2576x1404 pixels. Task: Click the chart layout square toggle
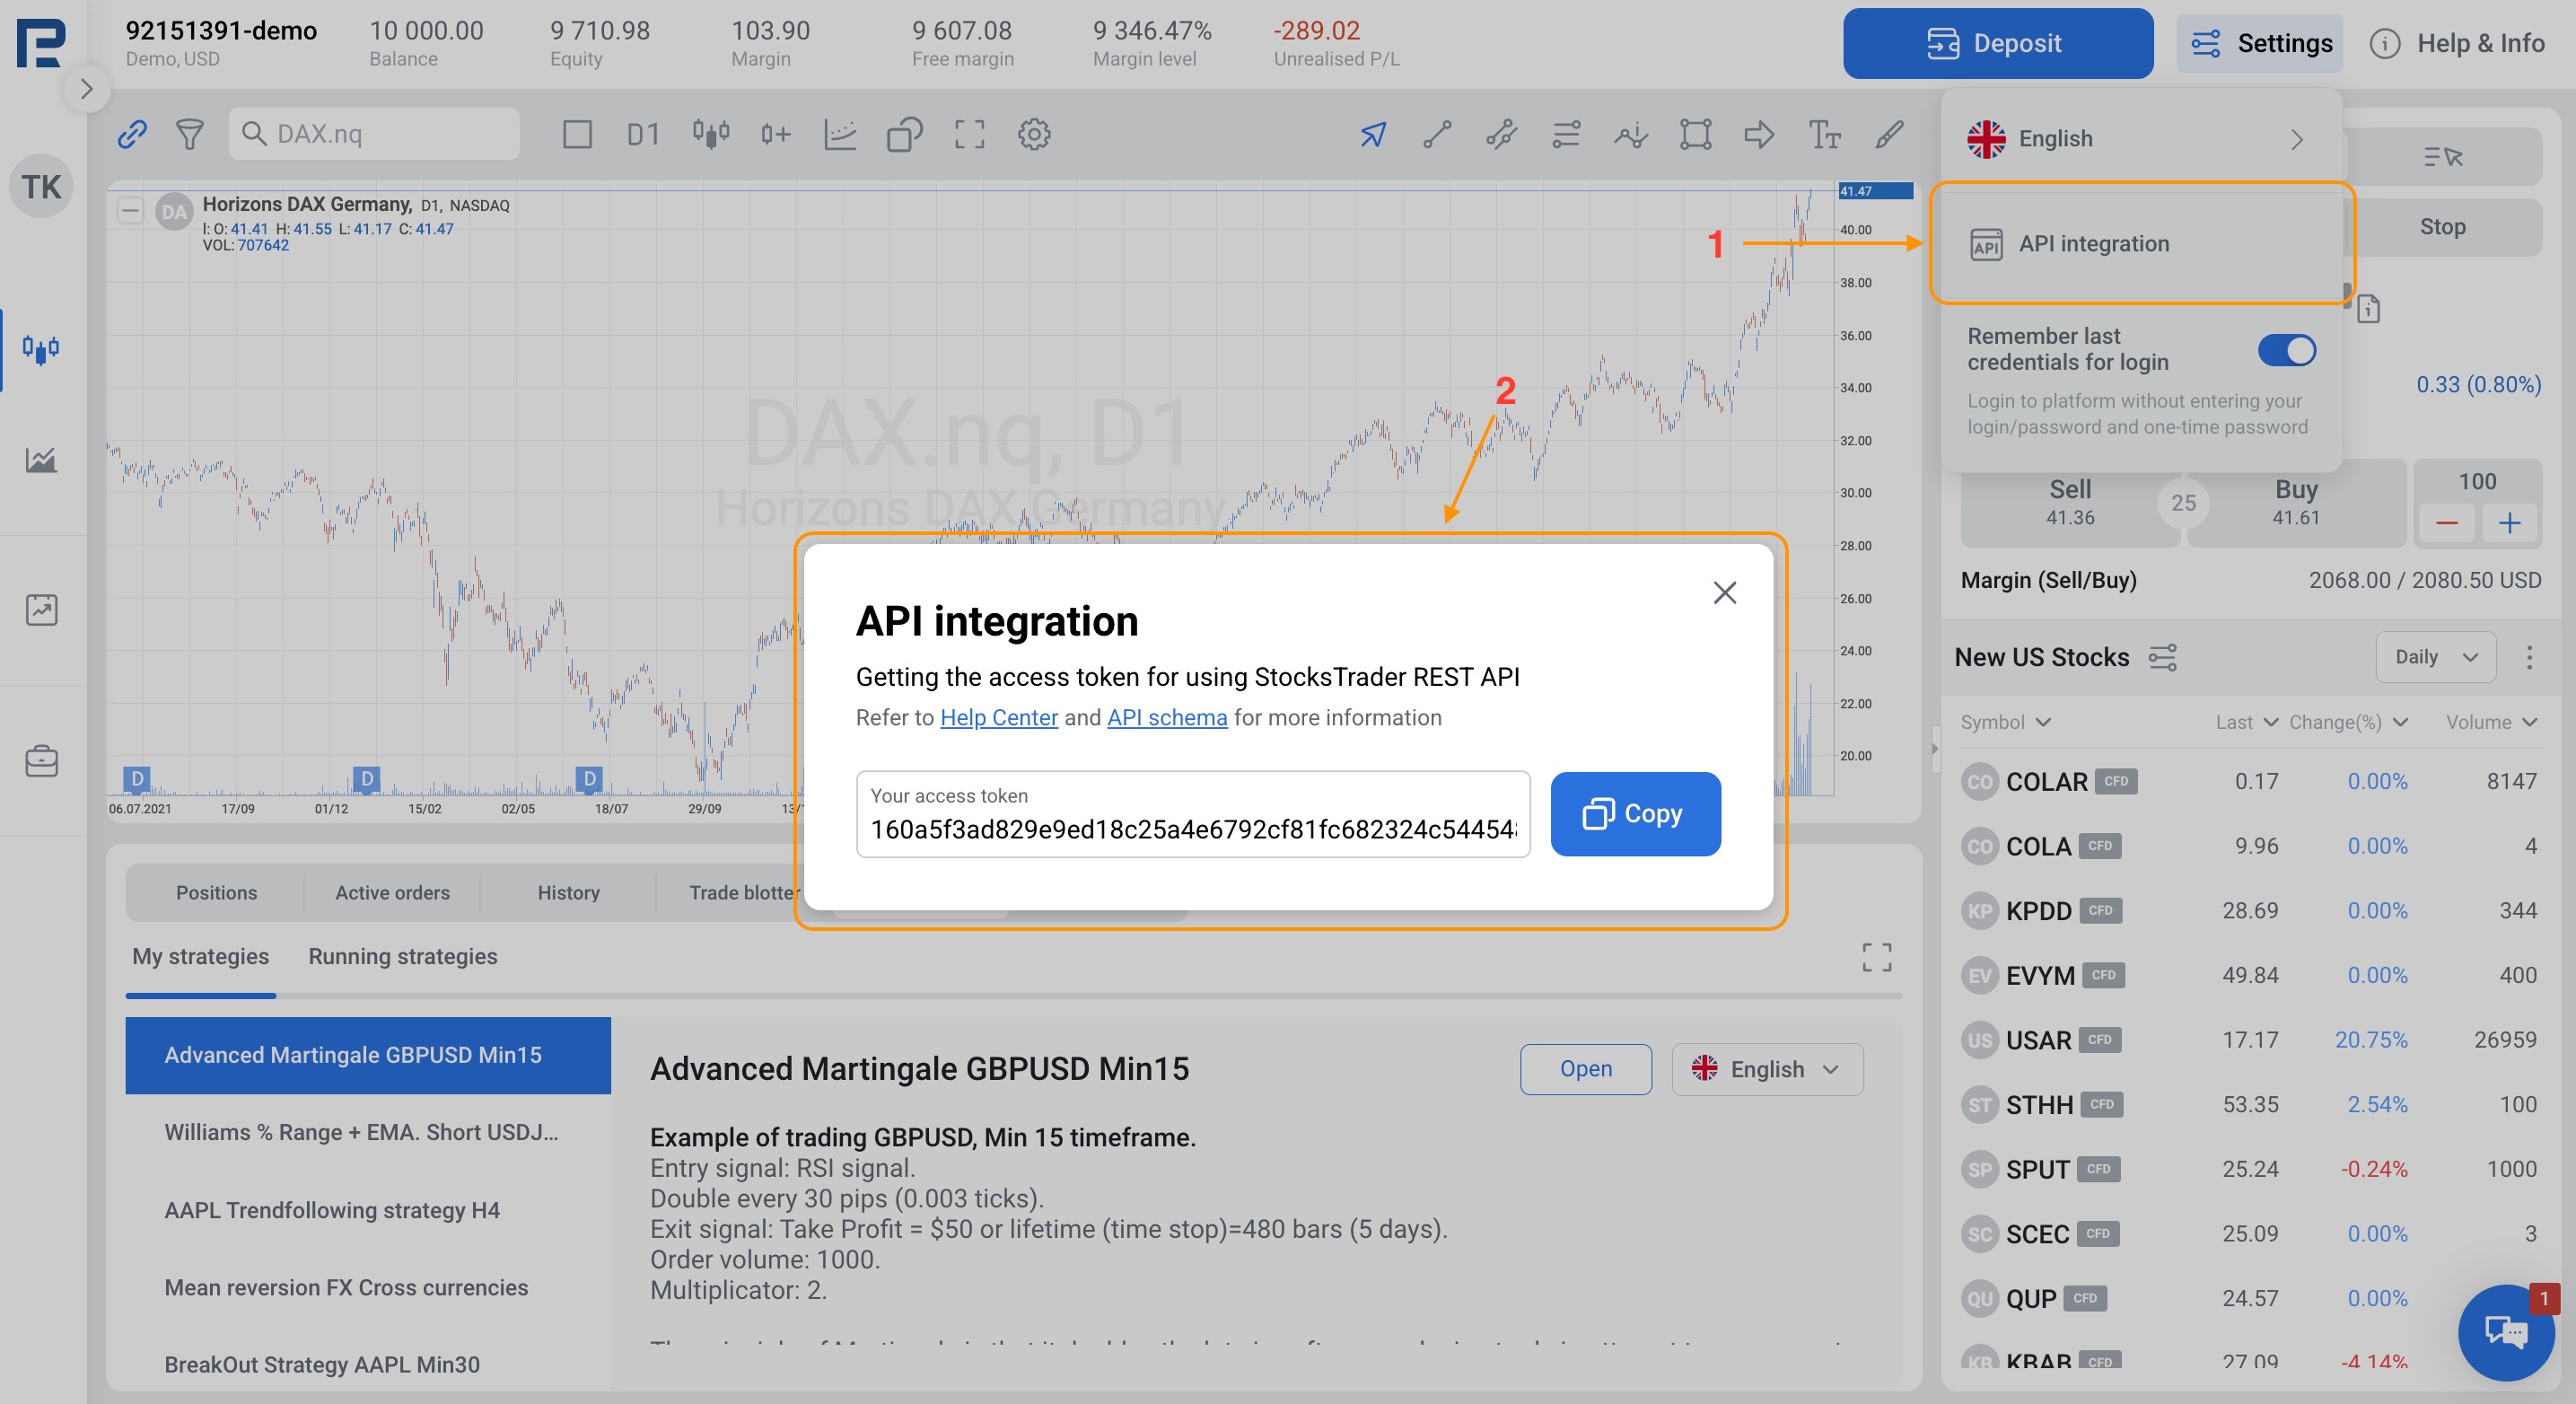[x=577, y=134]
